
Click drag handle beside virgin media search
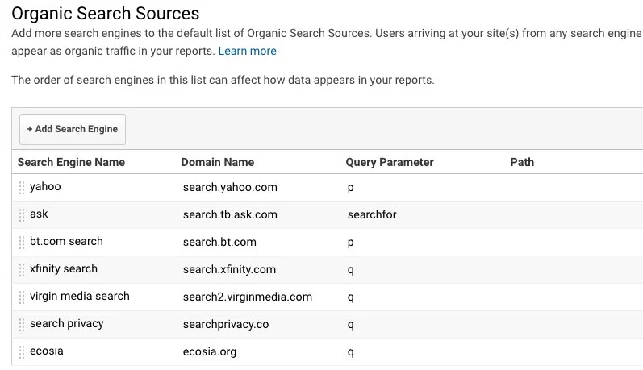pyautogui.click(x=22, y=297)
